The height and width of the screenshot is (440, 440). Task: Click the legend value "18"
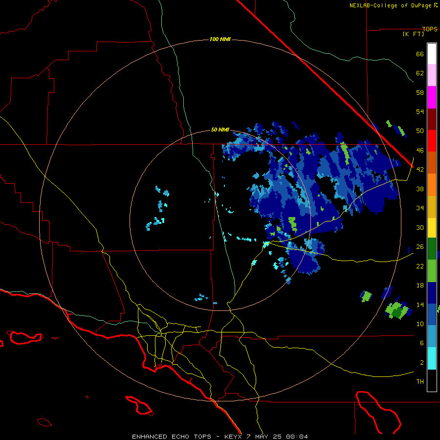[420, 286]
